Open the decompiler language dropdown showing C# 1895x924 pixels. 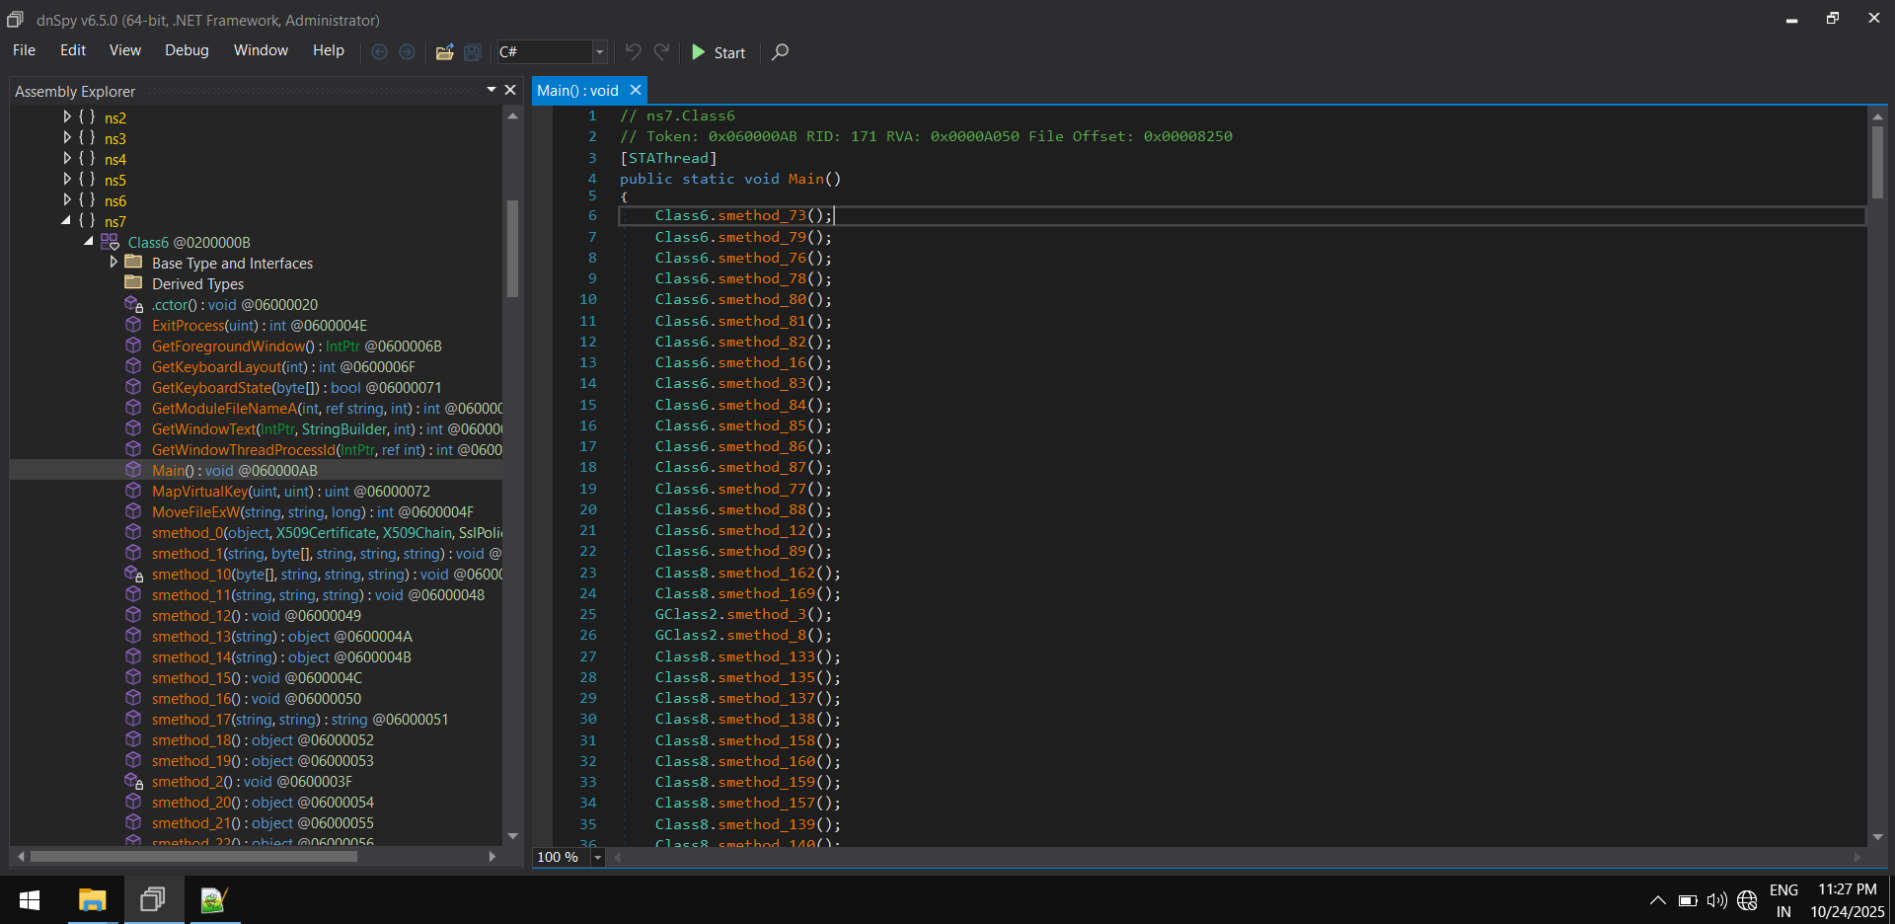tap(599, 52)
